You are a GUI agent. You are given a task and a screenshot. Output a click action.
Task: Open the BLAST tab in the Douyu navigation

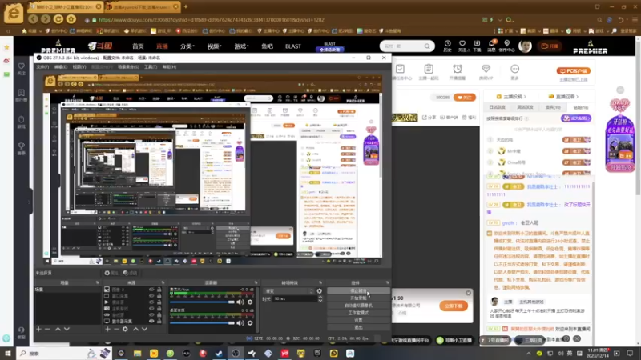[292, 46]
